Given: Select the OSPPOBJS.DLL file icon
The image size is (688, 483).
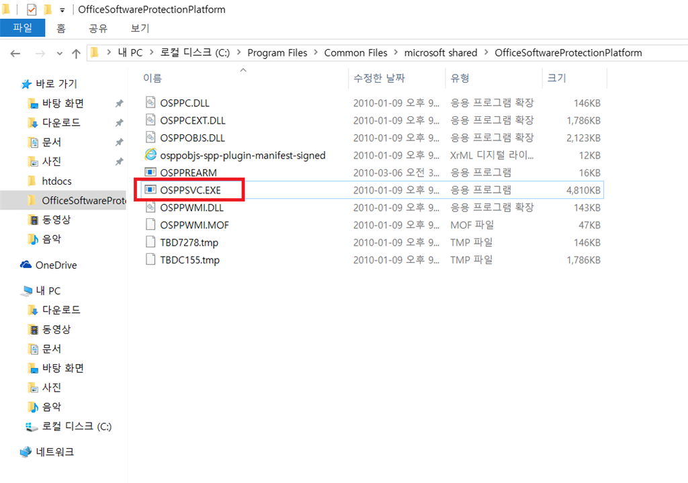Looking at the screenshot, I should click(150, 137).
